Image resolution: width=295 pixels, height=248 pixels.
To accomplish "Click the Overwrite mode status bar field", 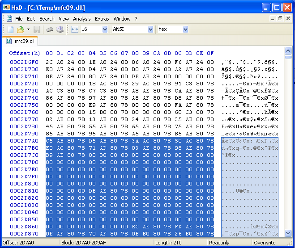I will (265, 243).
